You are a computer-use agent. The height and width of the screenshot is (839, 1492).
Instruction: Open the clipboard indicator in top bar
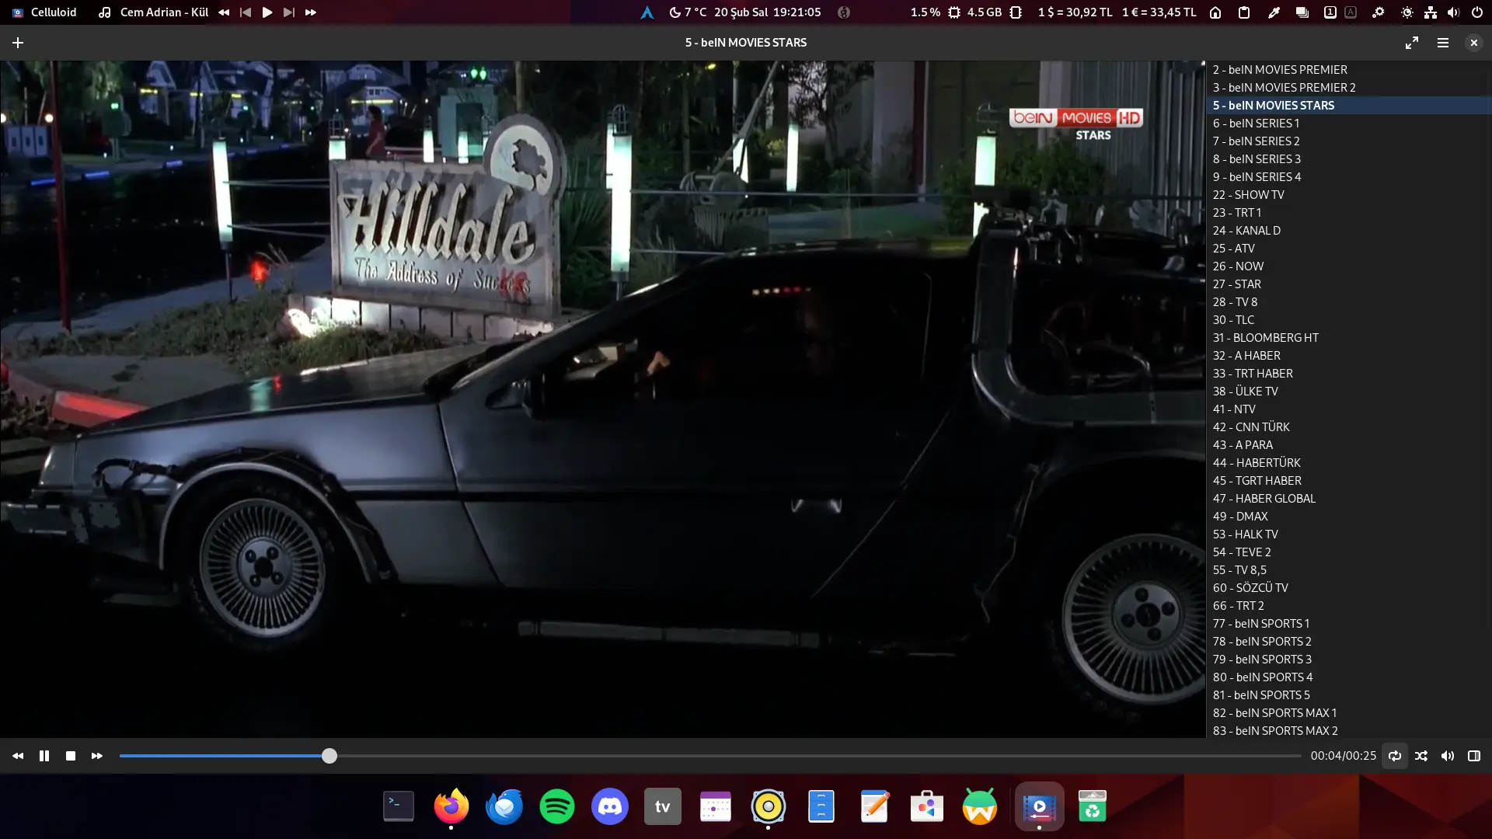(1244, 12)
